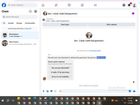This screenshot has width=140, height=105.
Task: Click the Create PIN link
Action: click(x=28, y=29)
